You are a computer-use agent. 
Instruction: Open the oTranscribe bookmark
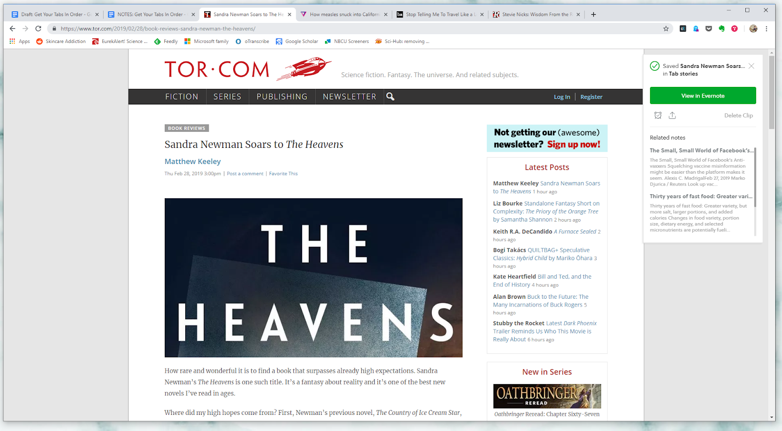(x=252, y=41)
